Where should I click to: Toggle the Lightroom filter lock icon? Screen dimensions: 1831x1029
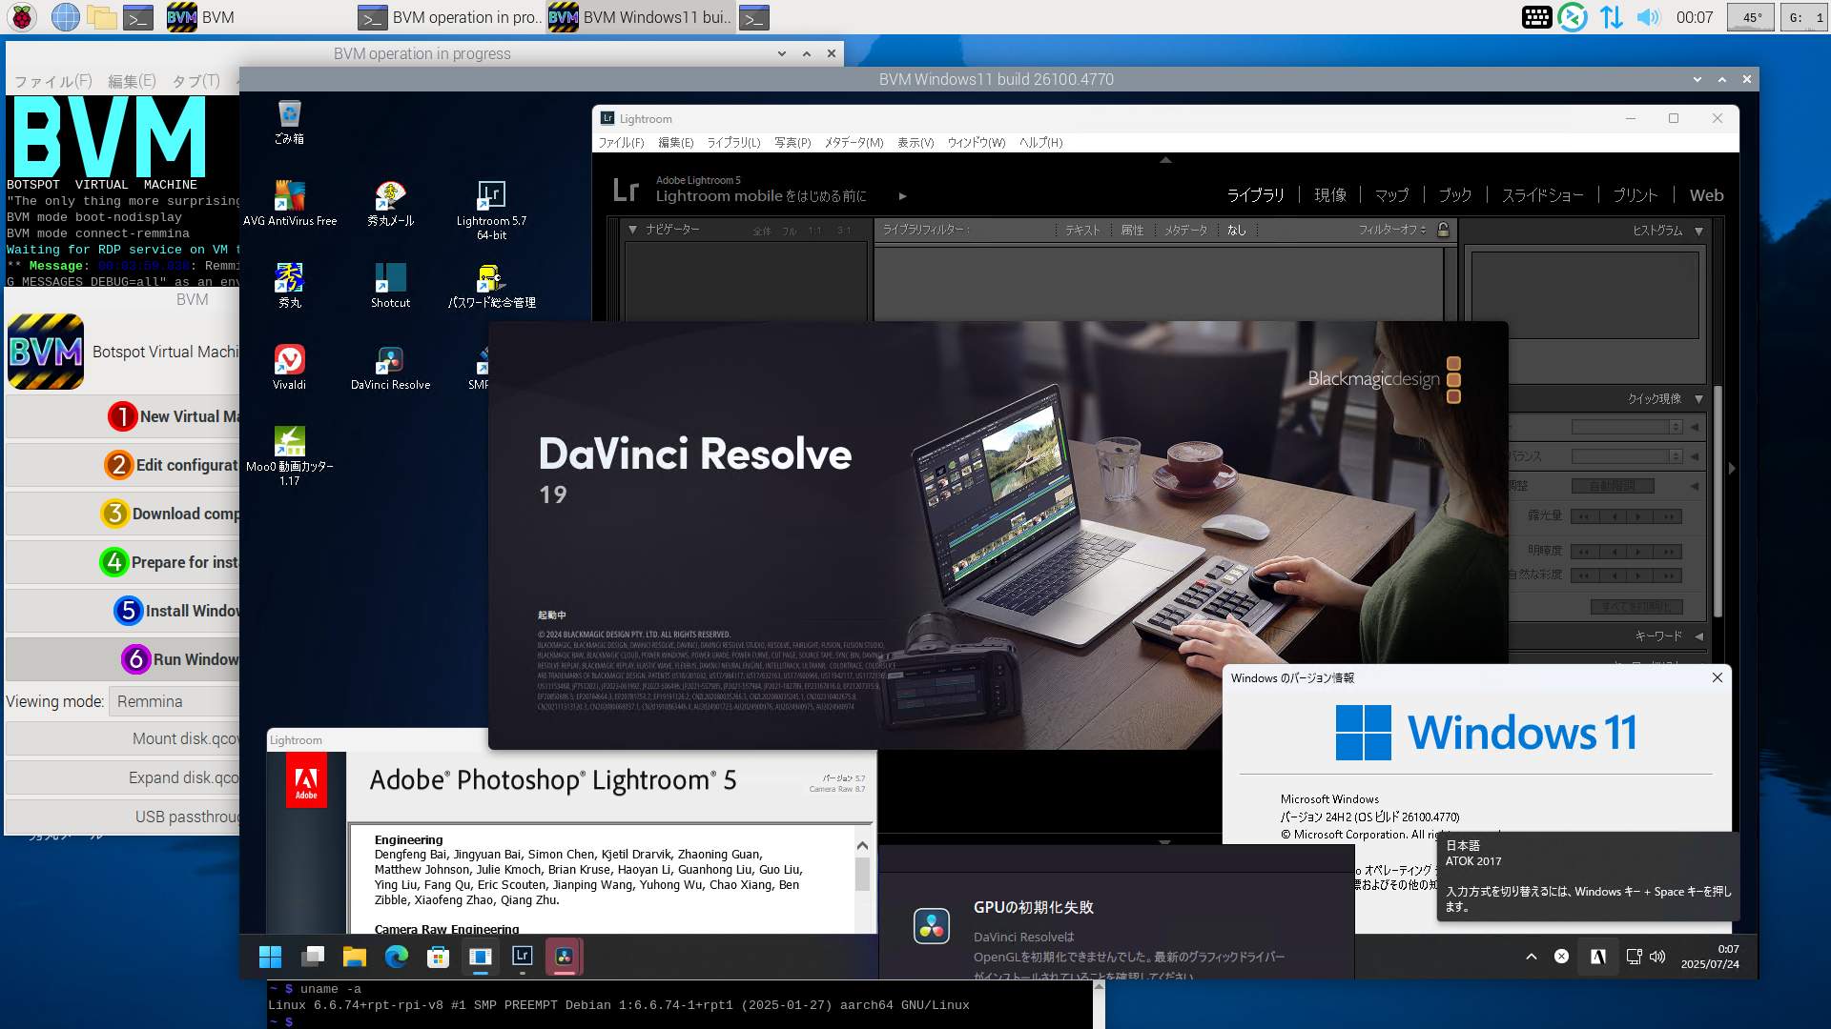click(1443, 230)
